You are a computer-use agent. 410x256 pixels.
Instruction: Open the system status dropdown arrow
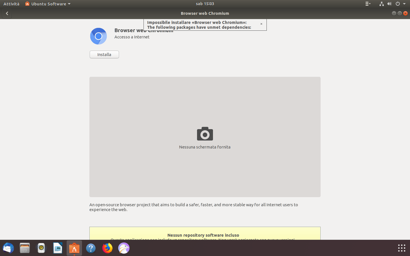(x=404, y=4)
